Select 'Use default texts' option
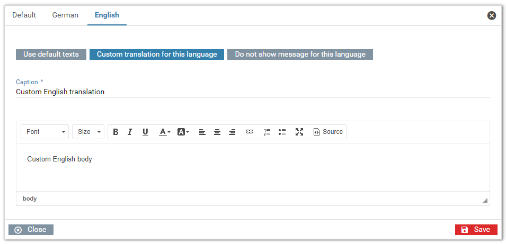The image size is (506, 244). (x=51, y=55)
